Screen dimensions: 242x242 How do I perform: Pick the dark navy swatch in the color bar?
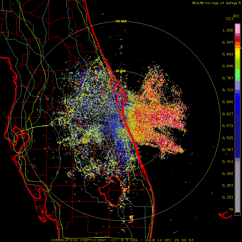[x=237, y=137]
